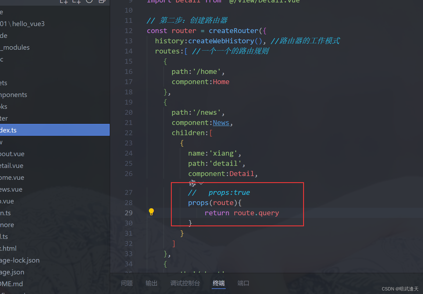Click the commented 'props:true' on line 27
This screenshot has width=423, height=294.
[x=229, y=193]
